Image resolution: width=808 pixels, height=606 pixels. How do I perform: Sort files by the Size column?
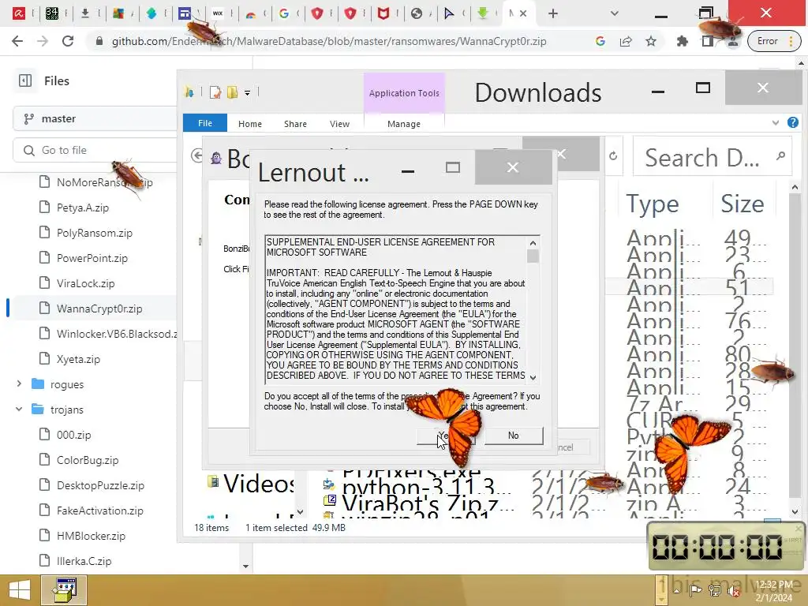pyautogui.click(x=743, y=204)
